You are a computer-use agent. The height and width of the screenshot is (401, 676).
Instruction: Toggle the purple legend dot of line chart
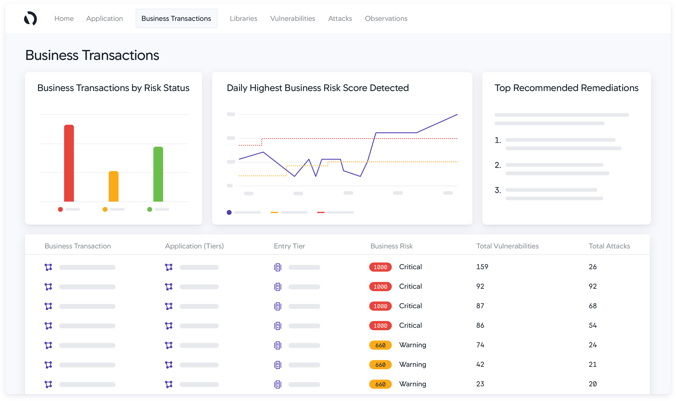point(229,212)
